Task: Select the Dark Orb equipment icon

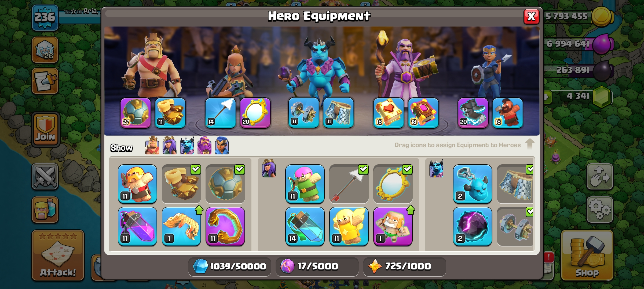Action: pyautogui.click(x=473, y=226)
